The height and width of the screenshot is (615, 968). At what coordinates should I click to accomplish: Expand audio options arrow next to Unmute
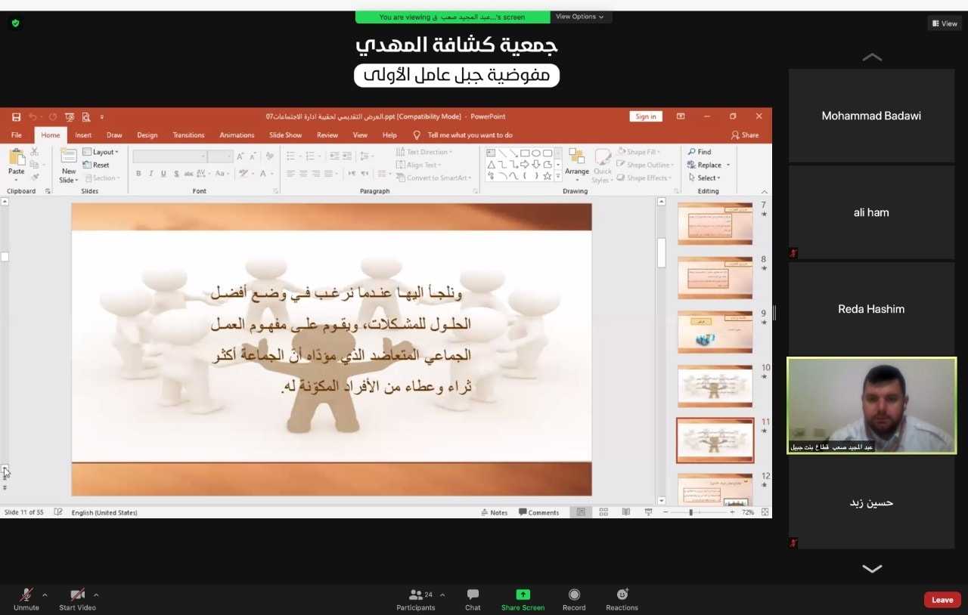point(45,595)
